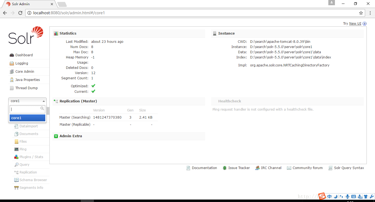Viewport: 375px width, 202px height.
Task: Click the Instance panel heading
Action: (x=226, y=33)
